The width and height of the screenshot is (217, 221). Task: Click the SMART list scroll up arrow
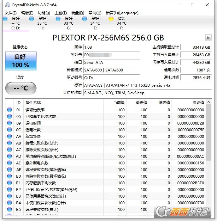(x=208, y=102)
